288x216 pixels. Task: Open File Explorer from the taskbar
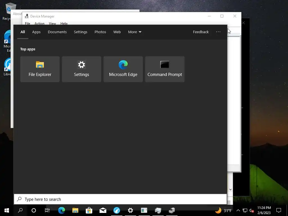coord(75,210)
